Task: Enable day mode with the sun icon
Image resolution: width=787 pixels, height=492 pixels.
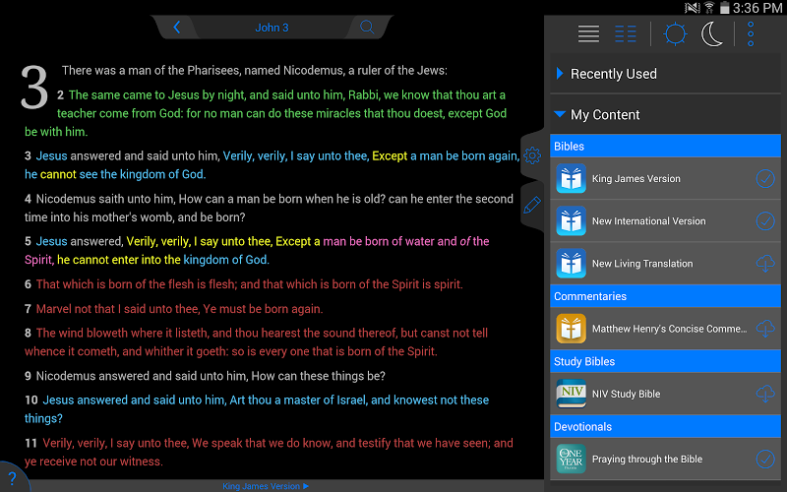Action: click(x=675, y=33)
